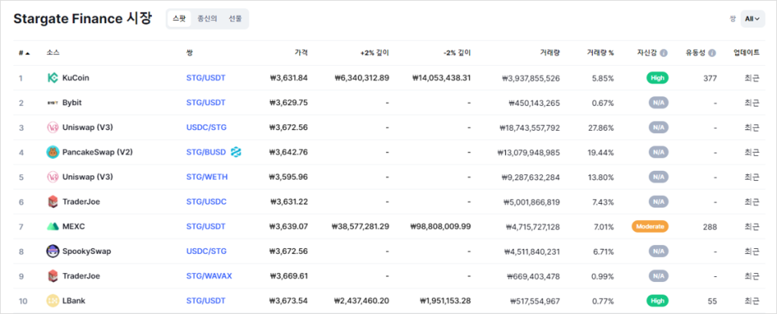Image resolution: width=777 pixels, height=314 pixels.
Task: Click the Moderate confidence badge for MEXC
Action: click(x=650, y=226)
